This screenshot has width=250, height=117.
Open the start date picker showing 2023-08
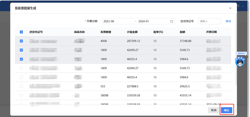click(117, 21)
